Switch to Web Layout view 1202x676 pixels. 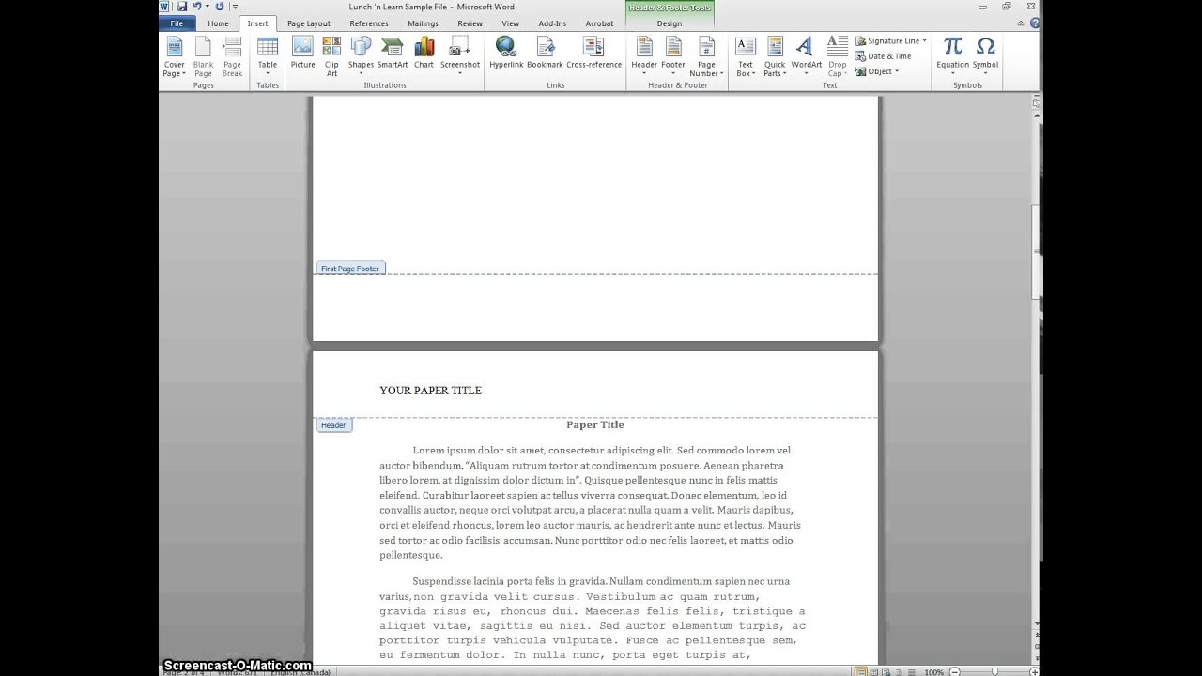887,672
